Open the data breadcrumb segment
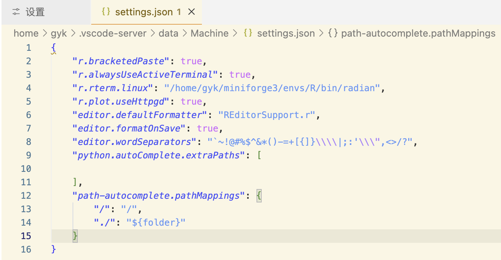This screenshot has width=501, height=260. pos(169,33)
